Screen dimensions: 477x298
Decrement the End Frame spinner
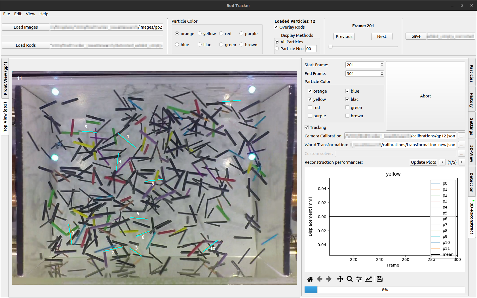382,75
